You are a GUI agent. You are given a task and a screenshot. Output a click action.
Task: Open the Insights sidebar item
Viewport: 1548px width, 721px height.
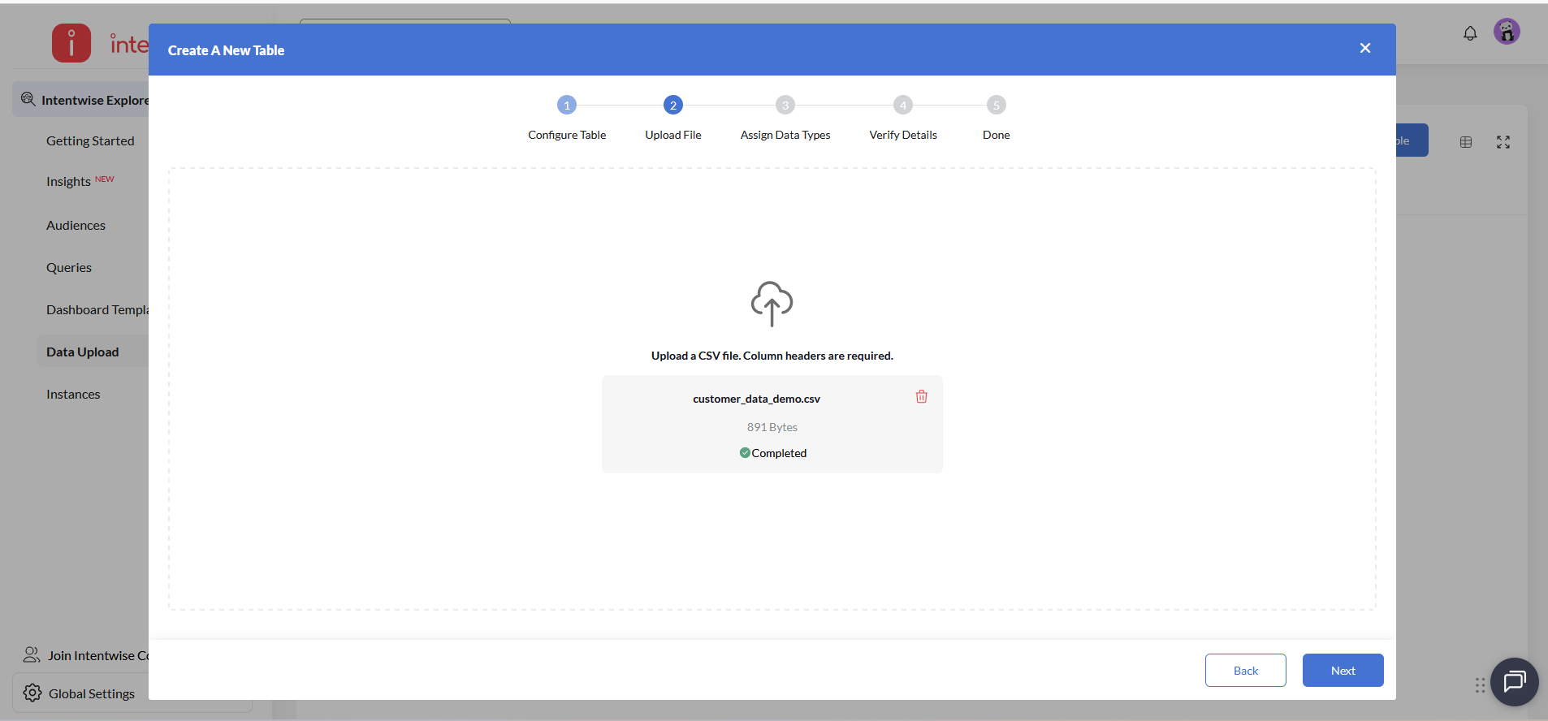68,182
